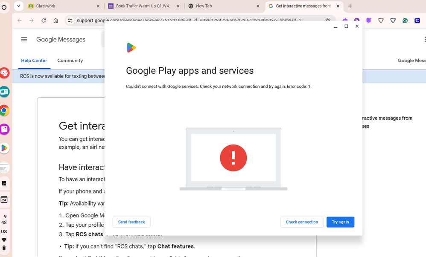Screen dimensions: 426x257
Task: Click the Chat features bold text
Action: [x=175, y=246]
